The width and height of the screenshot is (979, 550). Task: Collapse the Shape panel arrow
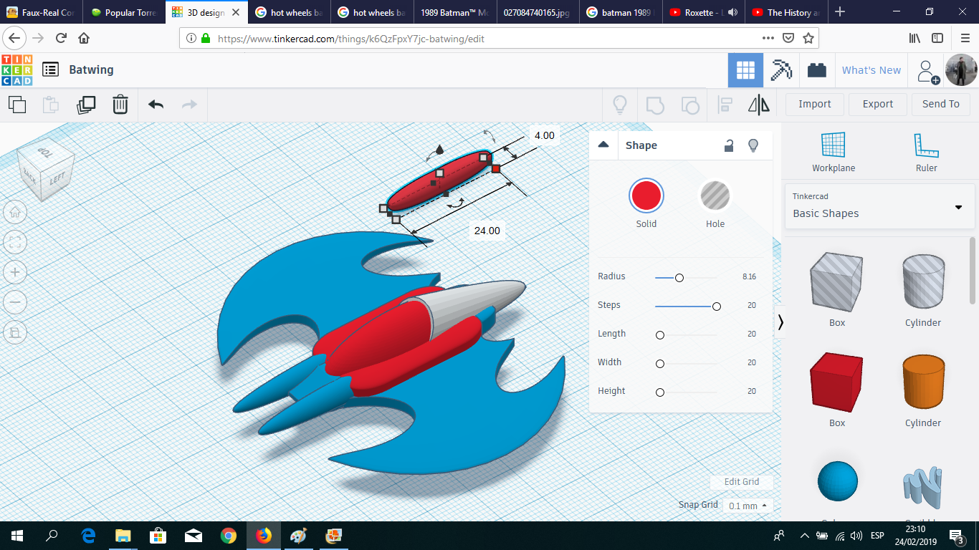pyautogui.click(x=603, y=145)
